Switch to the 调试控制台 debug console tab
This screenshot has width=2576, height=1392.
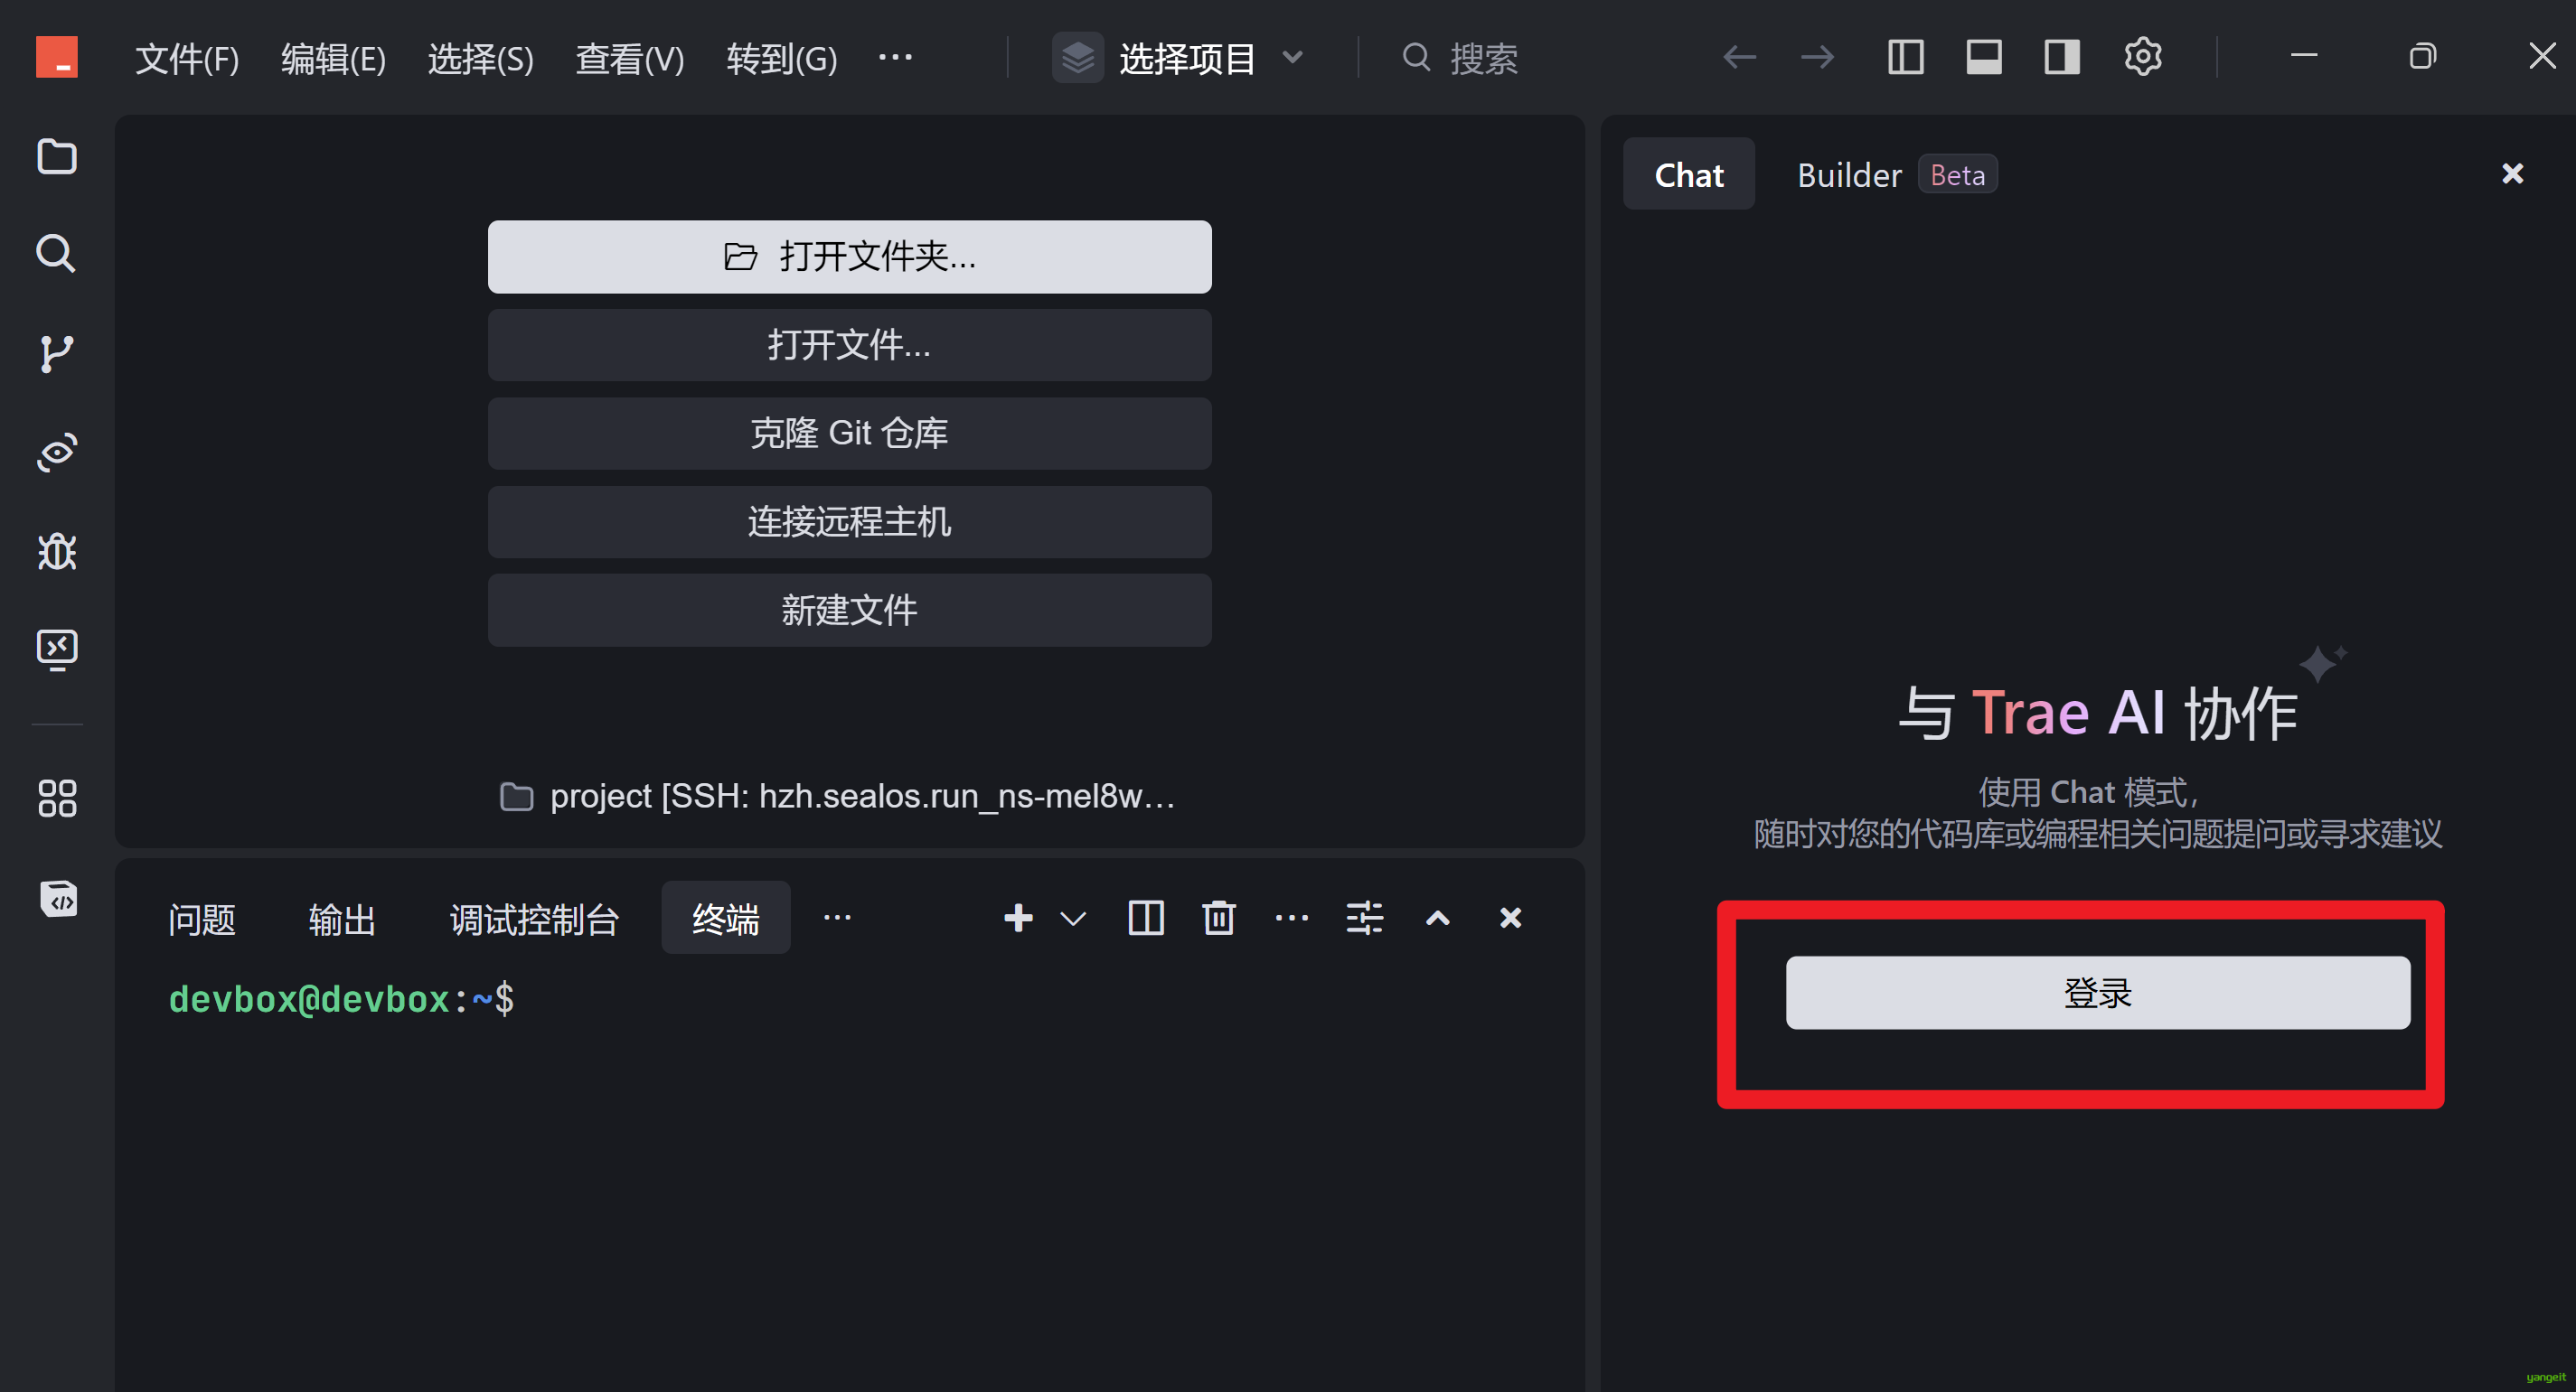point(534,919)
